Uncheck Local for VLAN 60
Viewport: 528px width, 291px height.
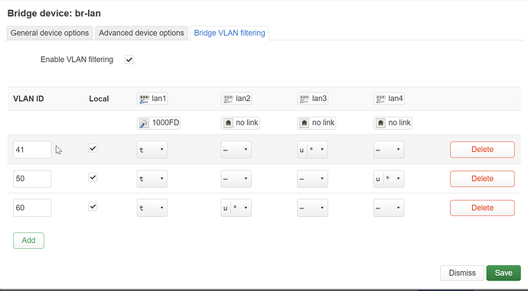point(93,206)
